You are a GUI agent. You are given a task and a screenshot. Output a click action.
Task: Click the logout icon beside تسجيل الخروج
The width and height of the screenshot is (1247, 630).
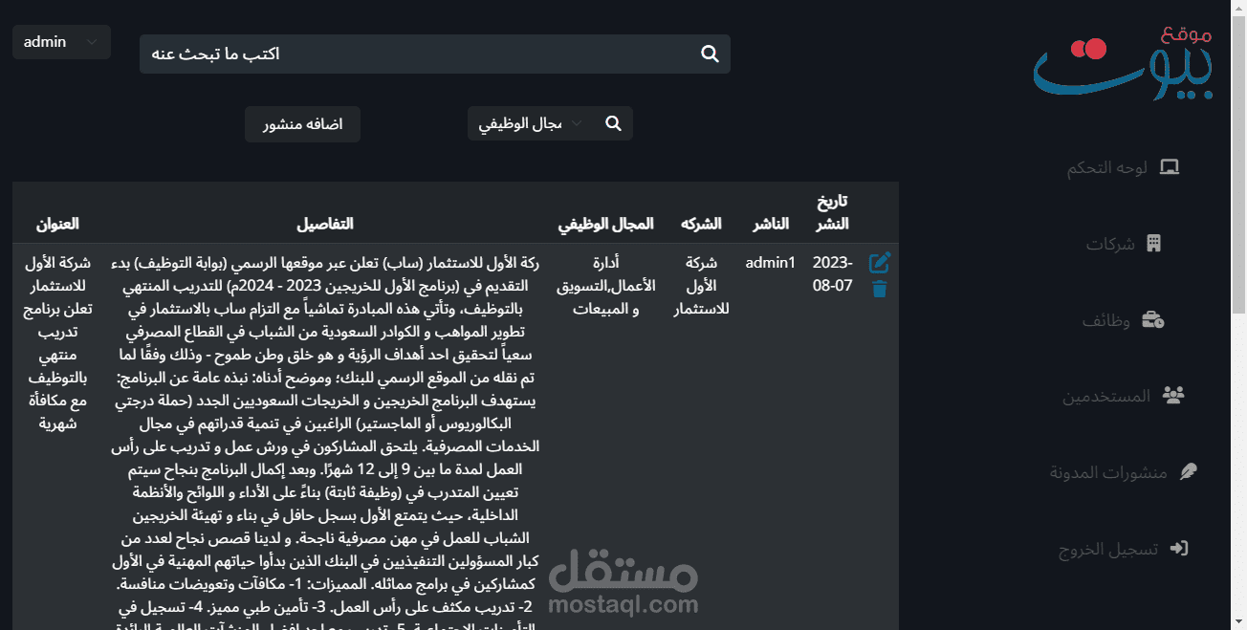point(1179,549)
